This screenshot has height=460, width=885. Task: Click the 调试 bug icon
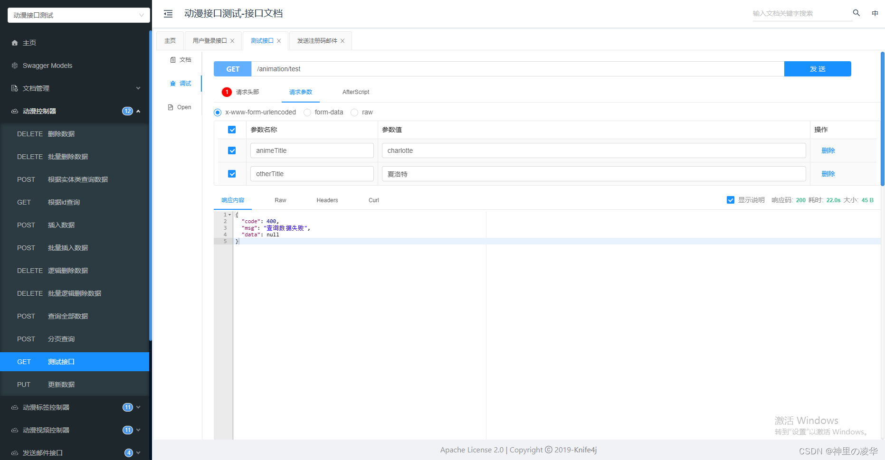click(173, 84)
